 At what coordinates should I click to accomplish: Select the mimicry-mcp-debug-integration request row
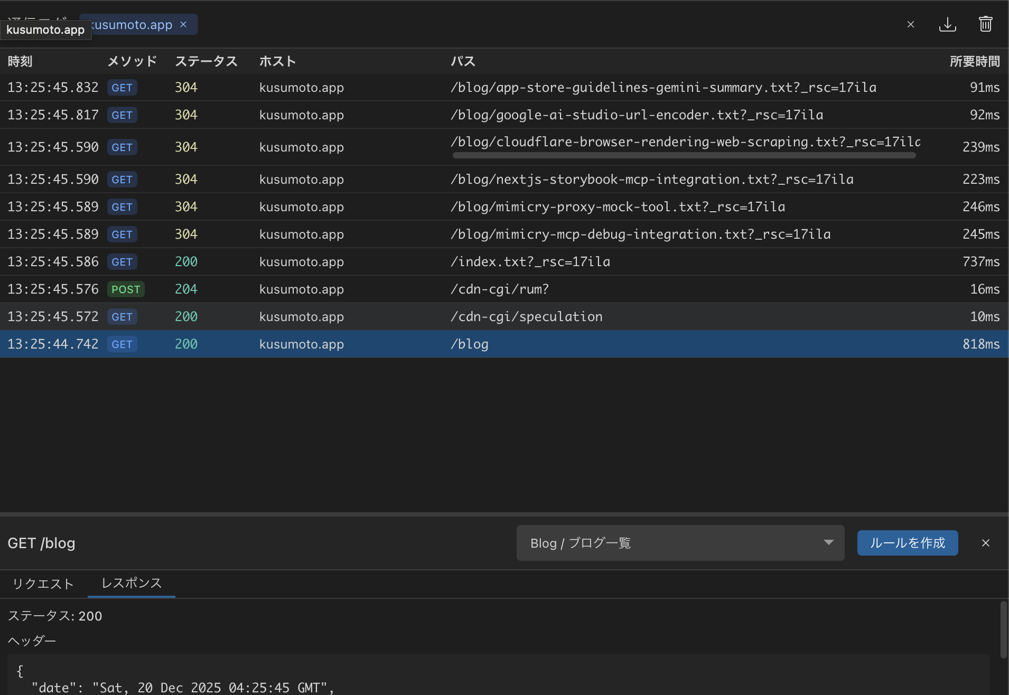click(x=504, y=234)
